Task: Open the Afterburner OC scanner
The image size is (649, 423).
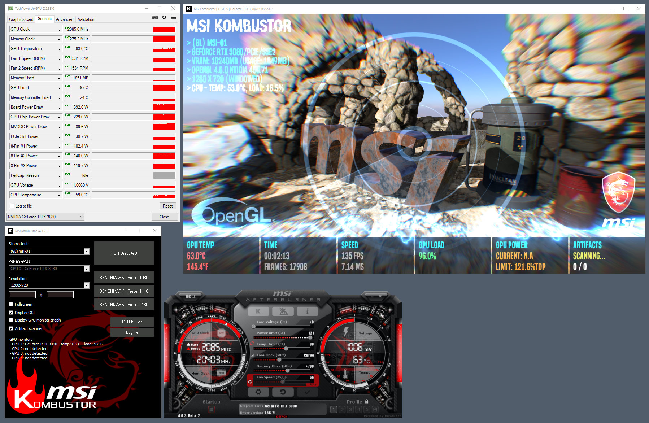Action: click(x=190, y=296)
